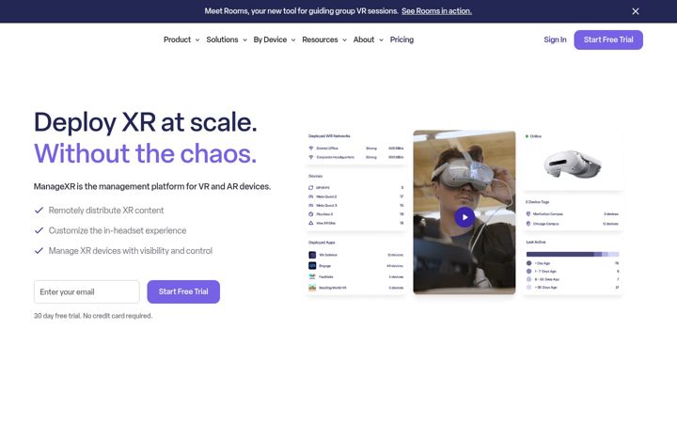677x423 pixels.
Task: Click the 'Deploy XR at scale.' headline
Action: (x=146, y=122)
